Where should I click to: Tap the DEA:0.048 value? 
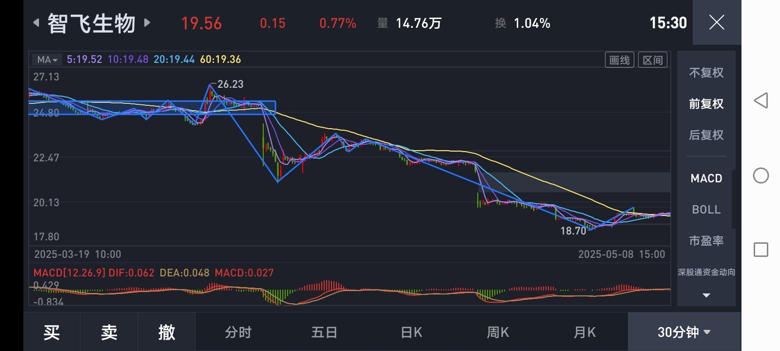(x=185, y=273)
